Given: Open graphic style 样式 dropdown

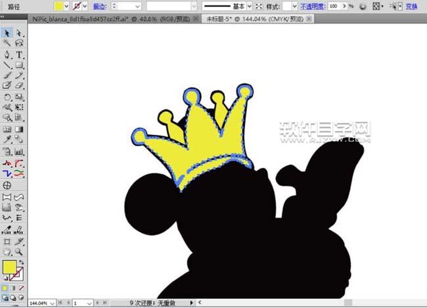Looking at the screenshot, I should (294, 7).
